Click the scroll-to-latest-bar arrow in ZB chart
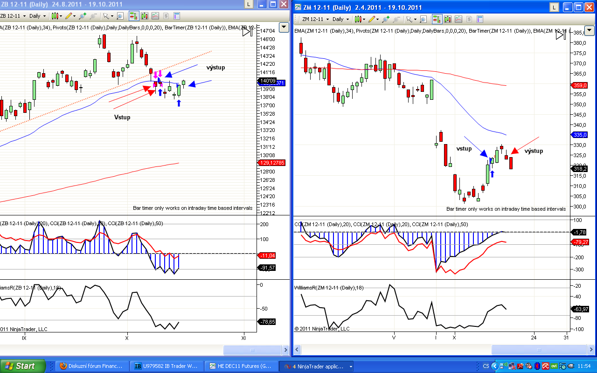 [x=248, y=31]
